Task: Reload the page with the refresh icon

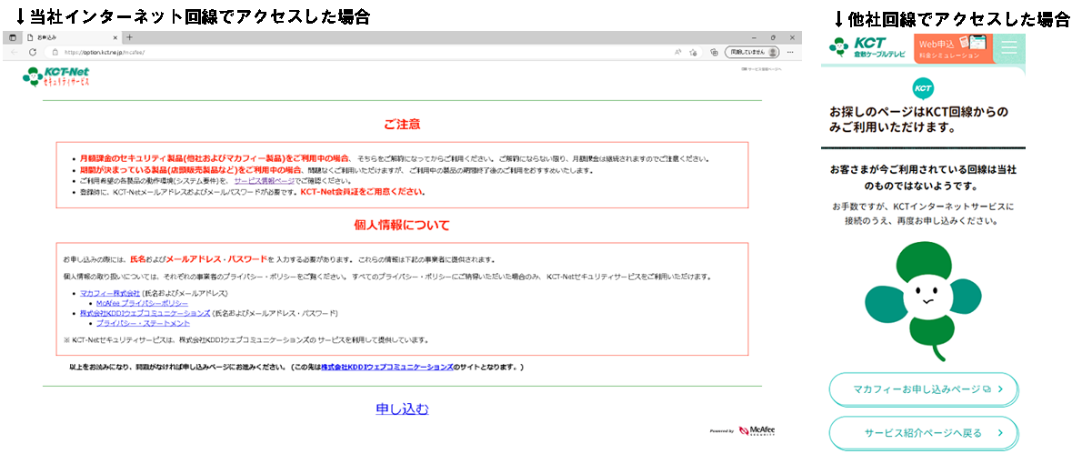Action: (33, 52)
